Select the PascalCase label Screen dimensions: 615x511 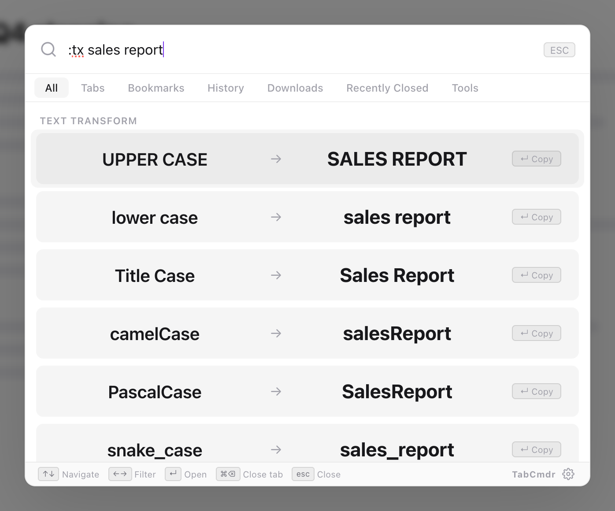click(x=155, y=392)
